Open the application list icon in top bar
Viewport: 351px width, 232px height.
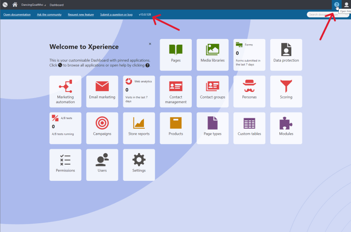click(5, 4)
